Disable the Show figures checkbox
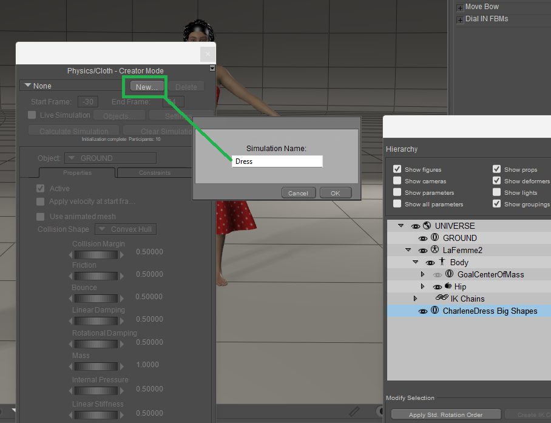Image resolution: width=551 pixels, height=423 pixels. (x=397, y=169)
